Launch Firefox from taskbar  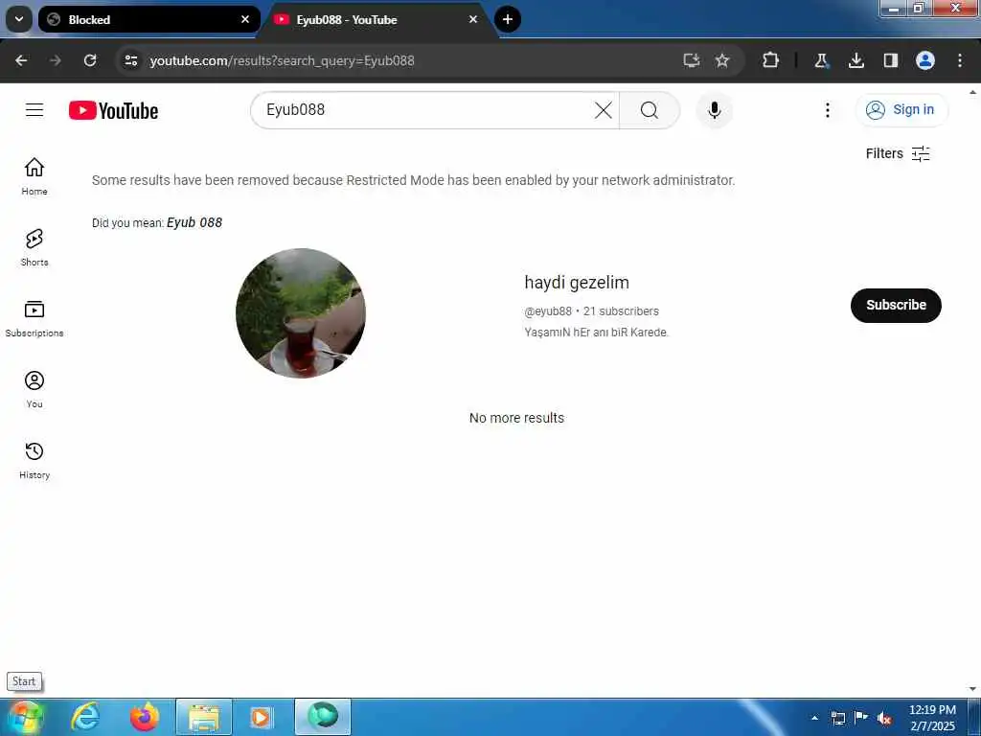point(145,717)
